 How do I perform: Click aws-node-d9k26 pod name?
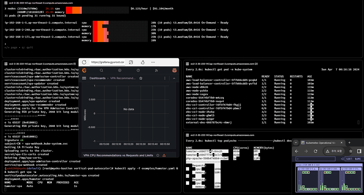click(197, 87)
